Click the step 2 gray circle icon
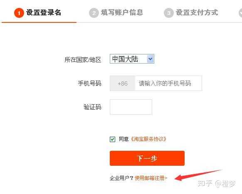This screenshot has width=242, height=194. coord(94,13)
